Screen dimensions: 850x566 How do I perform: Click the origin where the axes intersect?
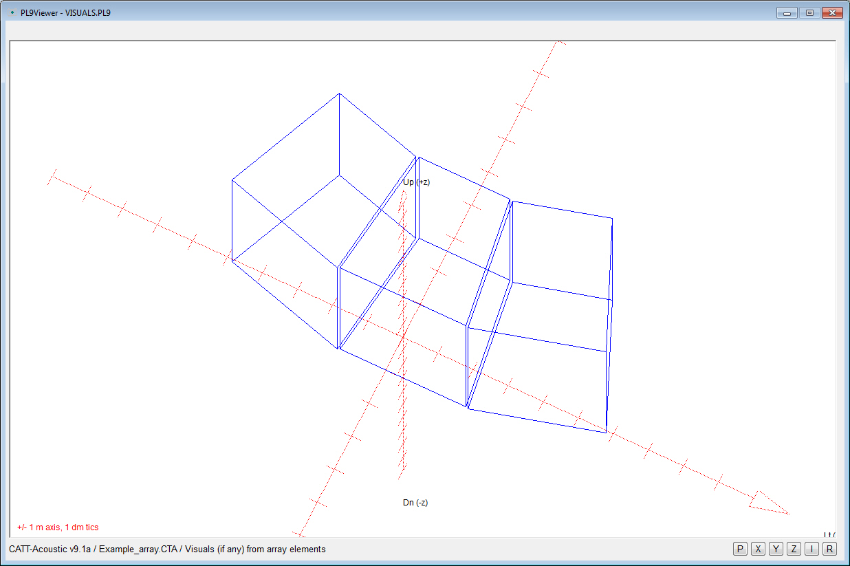point(403,338)
